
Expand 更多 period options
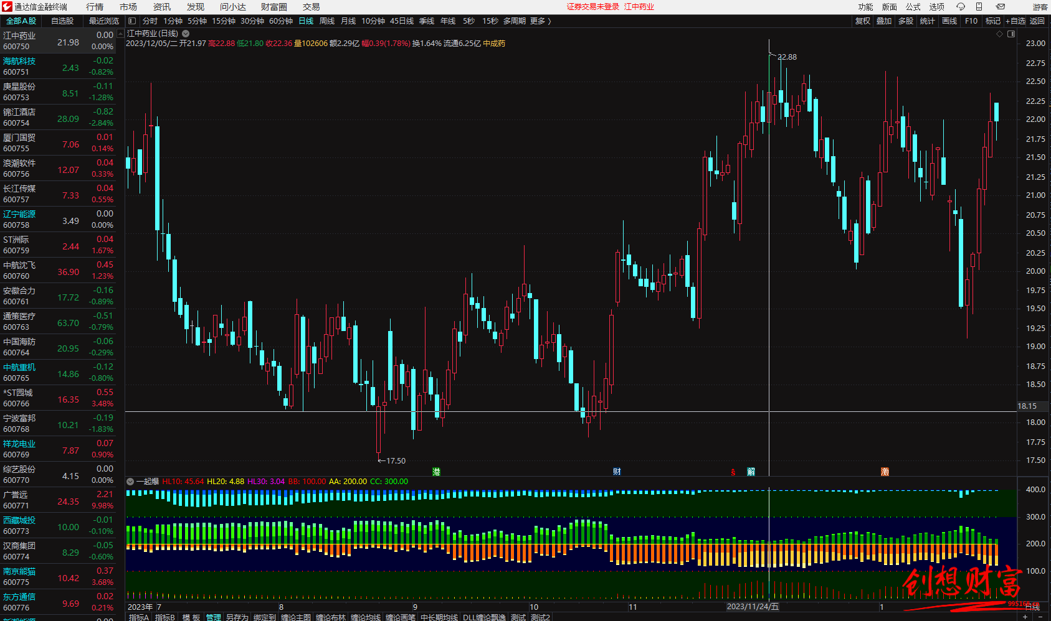pyautogui.click(x=540, y=21)
